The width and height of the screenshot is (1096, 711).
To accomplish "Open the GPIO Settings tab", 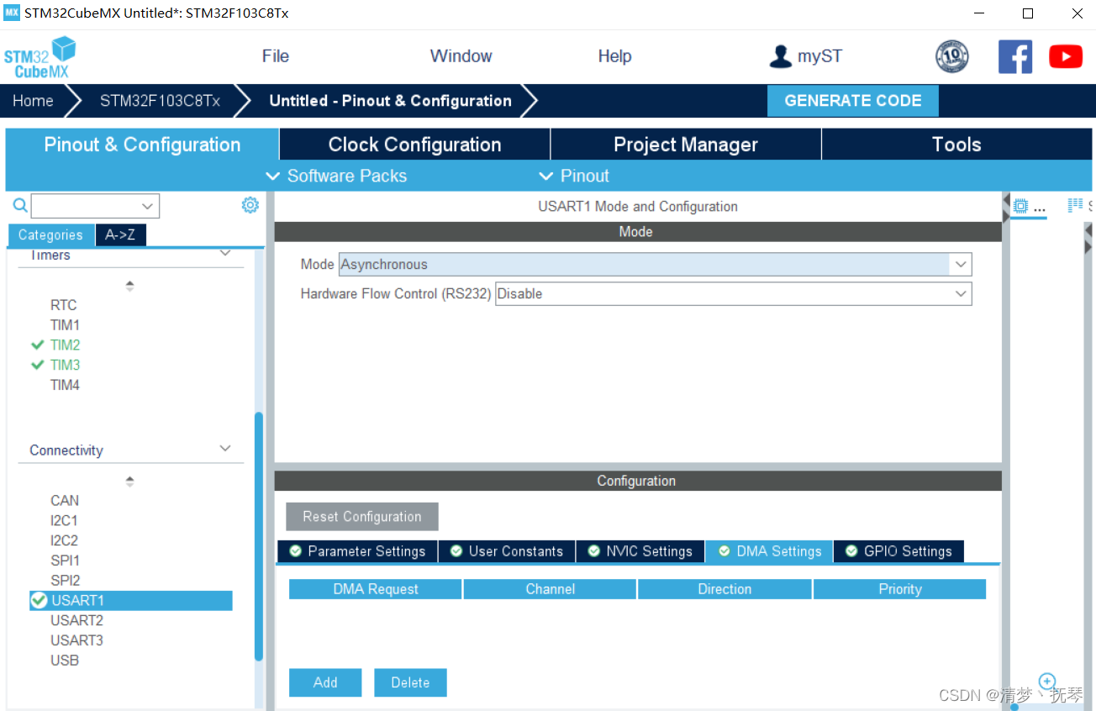I will point(898,551).
